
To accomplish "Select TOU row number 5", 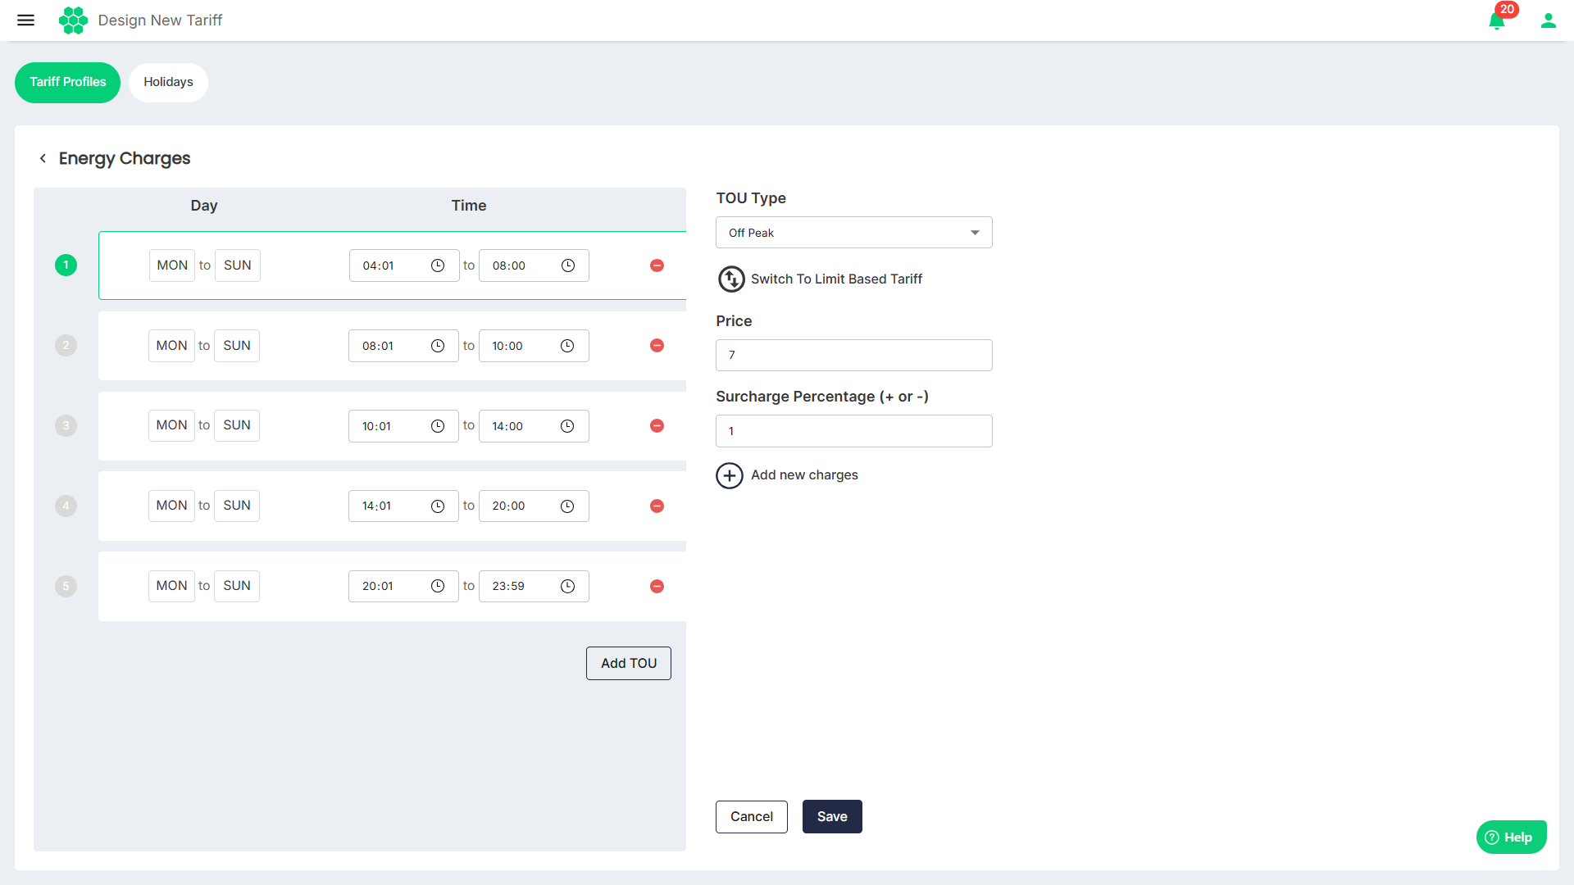I will pyautogui.click(x=66, y=586).
